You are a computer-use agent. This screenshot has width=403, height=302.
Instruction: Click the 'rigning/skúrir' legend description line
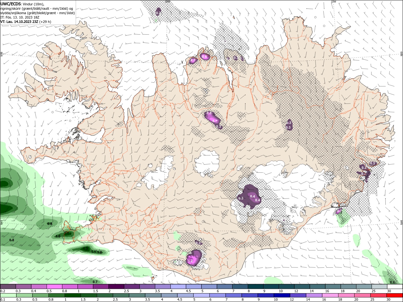click(37, 8)
